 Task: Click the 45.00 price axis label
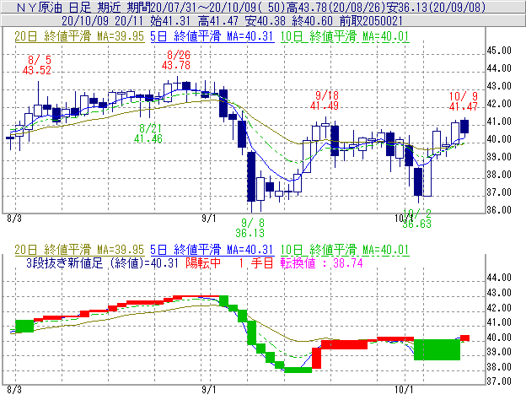point(499,51)
